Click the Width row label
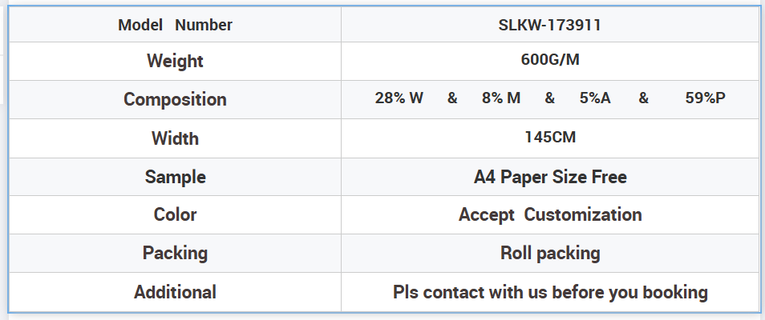 (x=175, y=138)
